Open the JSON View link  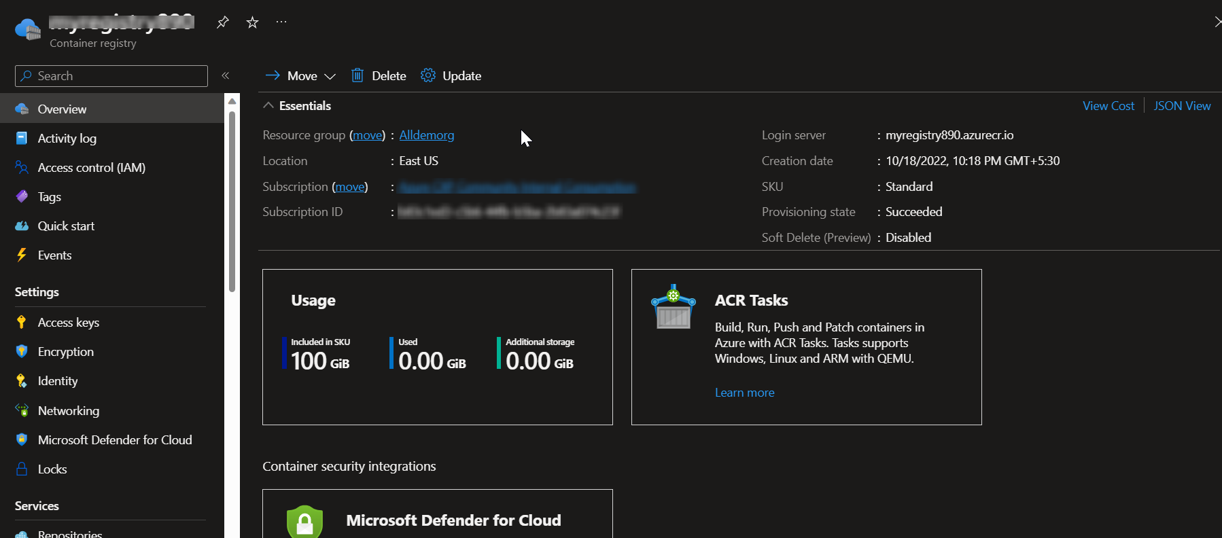click(1182, 105)
